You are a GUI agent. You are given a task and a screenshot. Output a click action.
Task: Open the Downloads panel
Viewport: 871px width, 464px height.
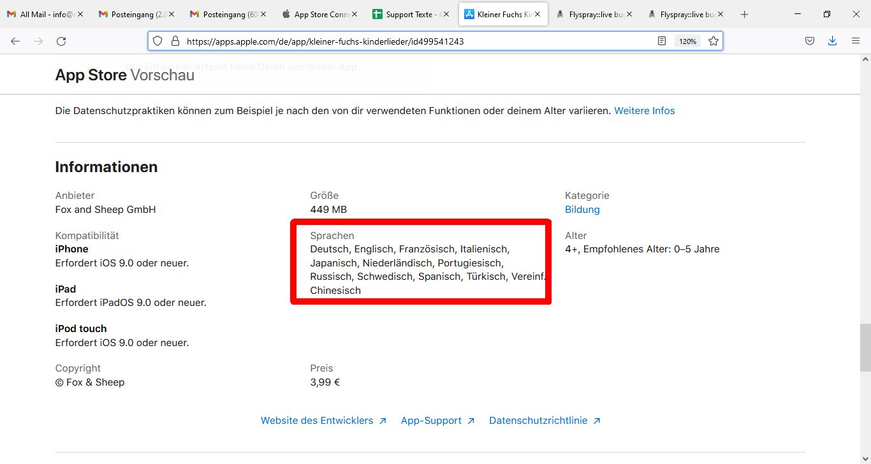coord(832,41)
